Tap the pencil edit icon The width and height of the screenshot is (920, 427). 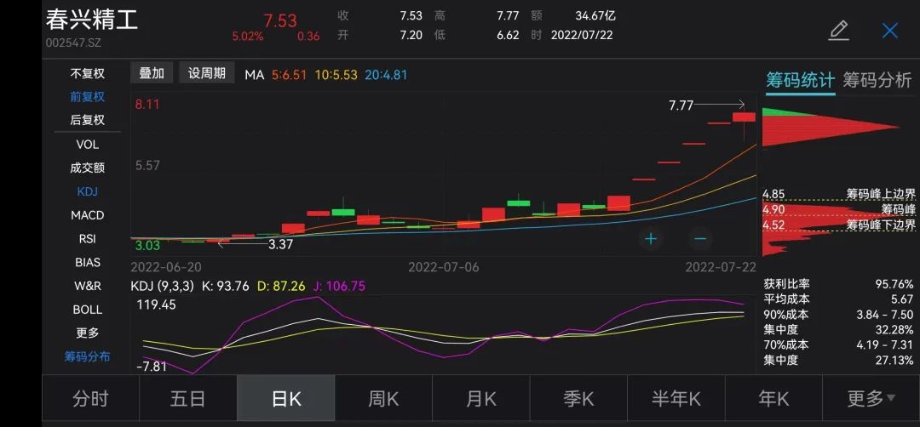pos(838,31)
